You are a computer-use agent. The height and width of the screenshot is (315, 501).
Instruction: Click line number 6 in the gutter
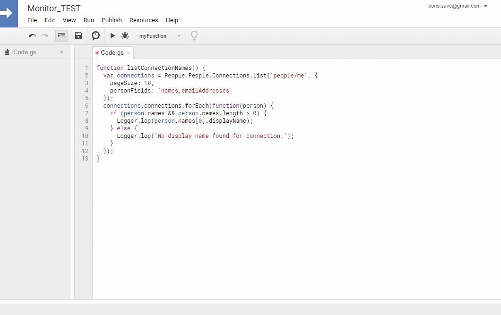[x=86, y=106]
